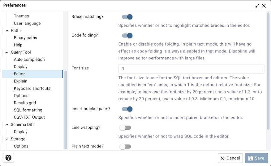Click the Save button
271x166 pixels.
click(x=256, y=158)
